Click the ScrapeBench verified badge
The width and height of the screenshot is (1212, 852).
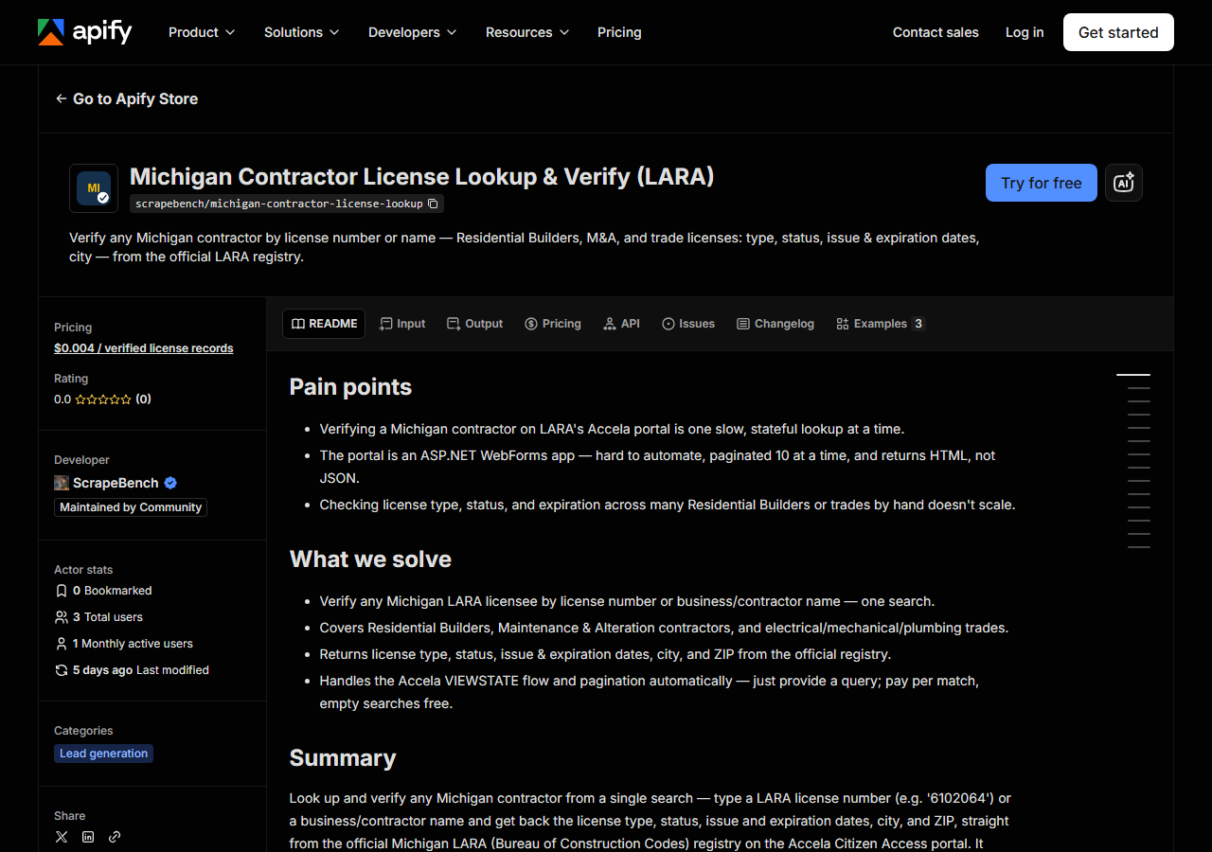click(x=170, y=483)
